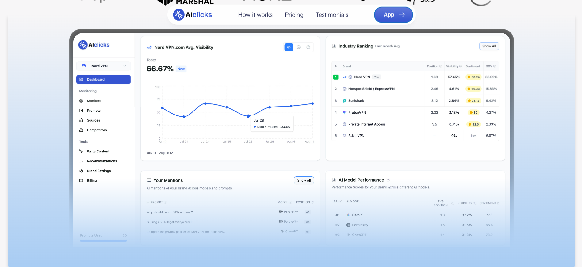The height and width of the screenshot is (267, 582).
Task: Switch chart to sentiment smiley view
Action: coord(299,47)
